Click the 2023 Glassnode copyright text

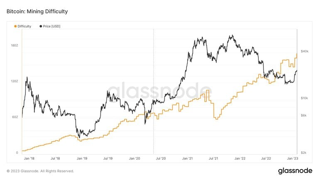point(40,171)
